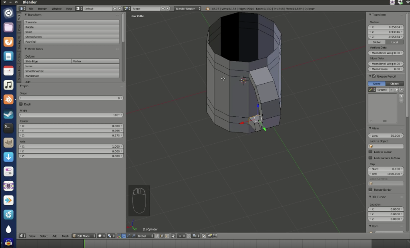The width and height of the screenshot is (410, 248).
Task: Toggle the Dupli checkbox in Spin settings
Action: pos(20,104)
